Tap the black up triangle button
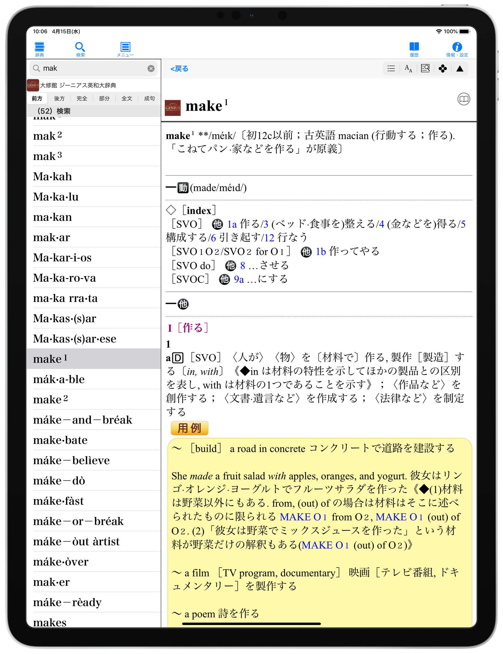This screenshot has height=654, width=503. tap(460, 69)
